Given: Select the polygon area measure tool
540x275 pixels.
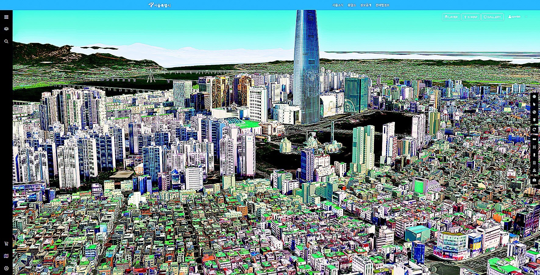Looking at the screenshot, I should (534, 147).
